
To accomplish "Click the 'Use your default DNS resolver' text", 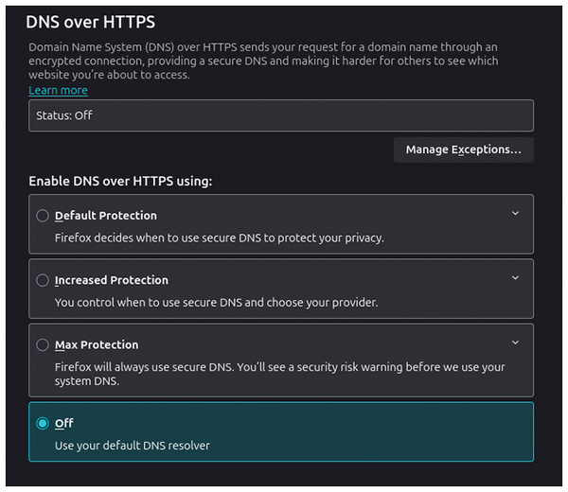I will pos(132,446).
